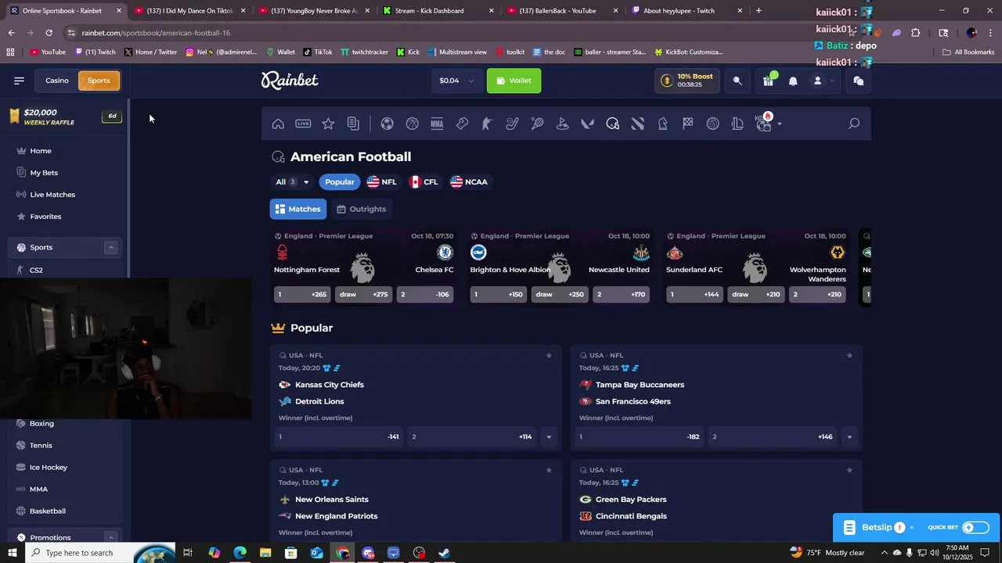The height and width of the screenshot is (563, 1002).
Task: Select the League of Legends icon
Action: (737, 124)
